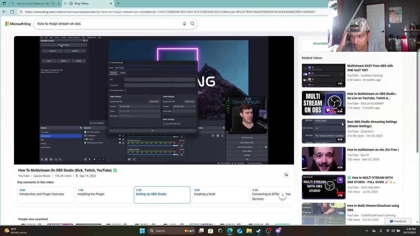Open File Explorer from taskbar

pos(249,231)
